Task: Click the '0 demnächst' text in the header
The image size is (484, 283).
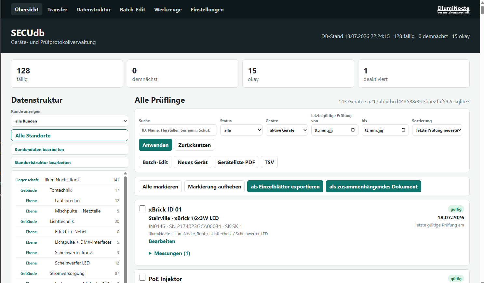Action: (433, 36)
